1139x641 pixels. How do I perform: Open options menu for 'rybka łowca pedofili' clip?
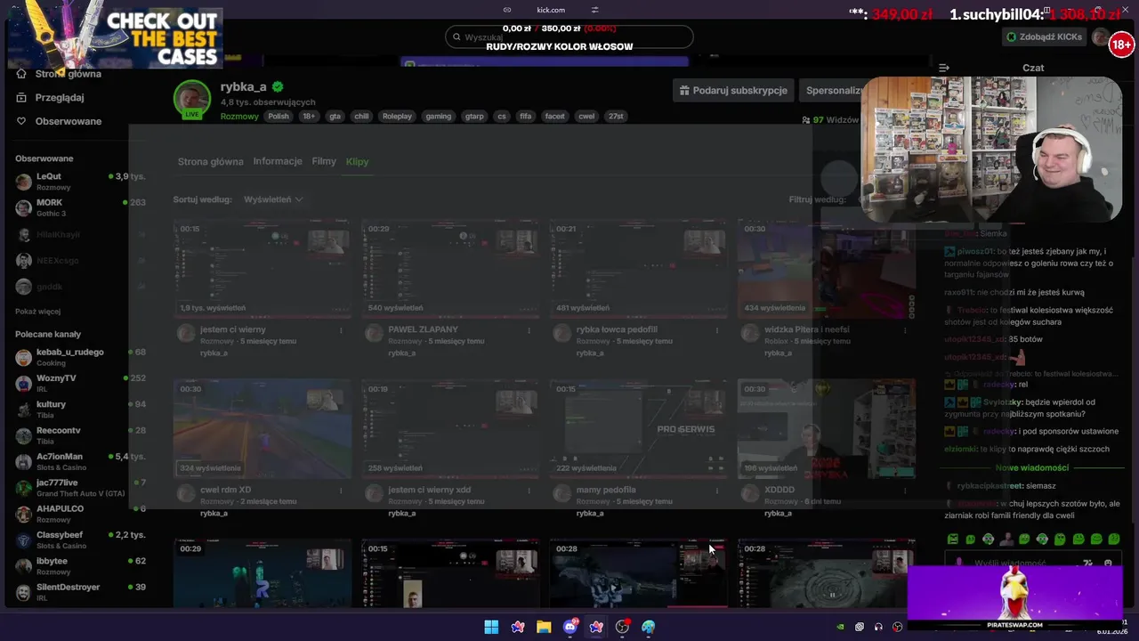[717, 330]
